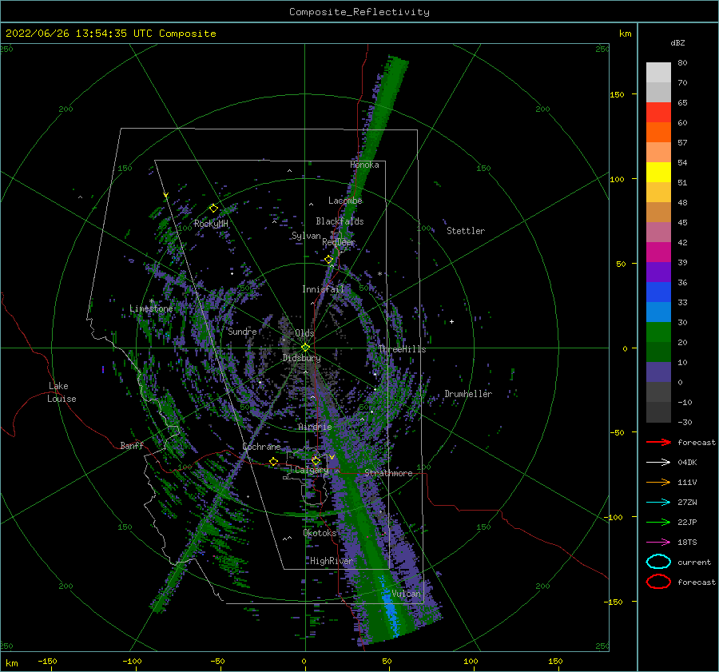Select the green 30 dBZ color swatch
This screenshot has width=719, height=672.
[658, 332]
